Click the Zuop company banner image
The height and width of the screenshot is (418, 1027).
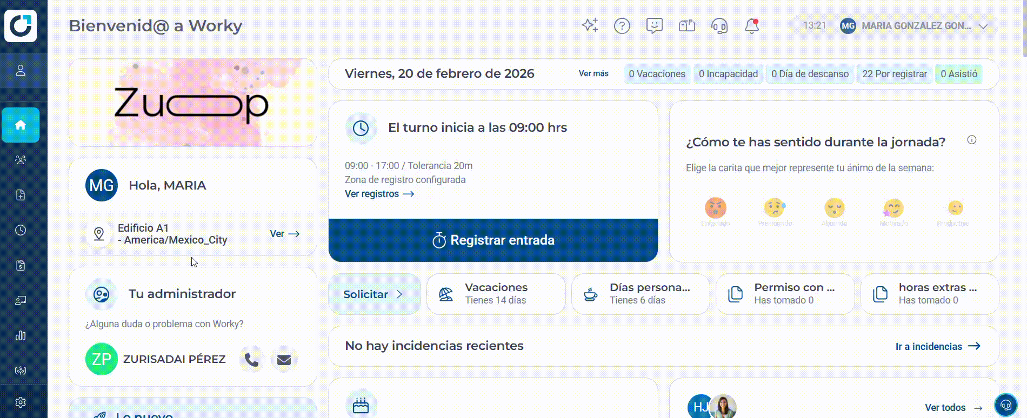coord(193,103)
